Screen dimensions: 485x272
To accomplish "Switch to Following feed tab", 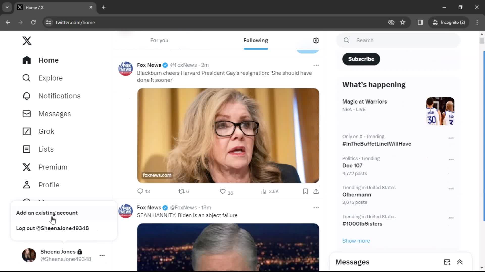I will (255, 40).
